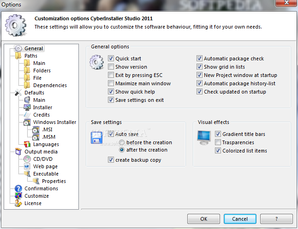Select 'before the creation' radio button
The image size is (298, 229).
(122, 142)
